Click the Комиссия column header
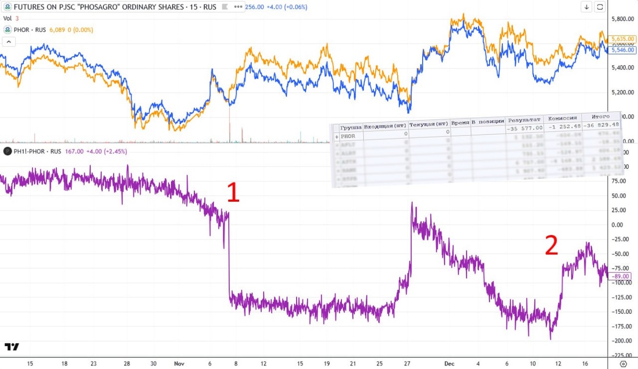Screen dimensions: 638x369 tap(561, 117)
